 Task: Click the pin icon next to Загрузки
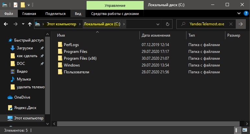click(42, 48)
